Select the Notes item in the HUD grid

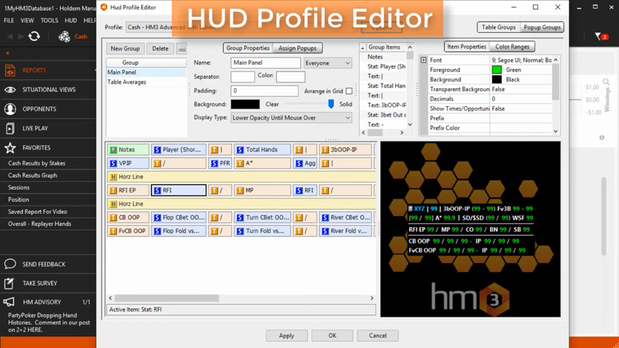pos(128,149)
